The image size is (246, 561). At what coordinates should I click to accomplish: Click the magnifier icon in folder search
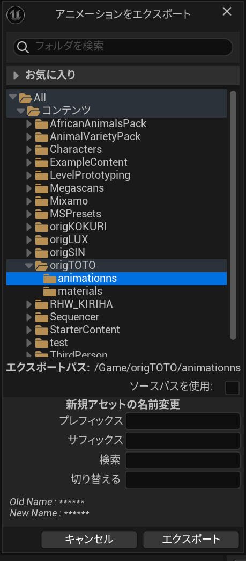pyautogui.click(x=23, y=47)
